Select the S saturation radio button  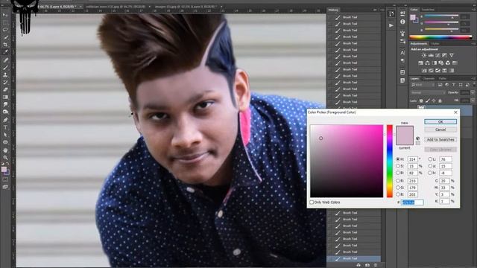398,166
